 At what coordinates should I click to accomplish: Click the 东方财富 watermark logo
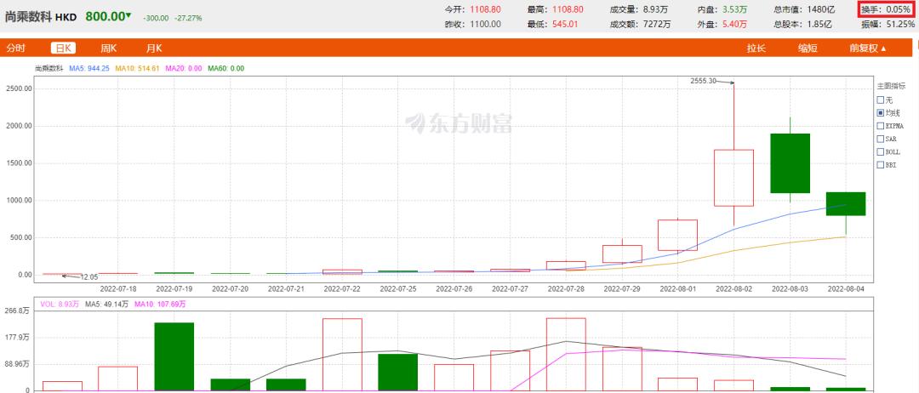click(x=459, y=123)
